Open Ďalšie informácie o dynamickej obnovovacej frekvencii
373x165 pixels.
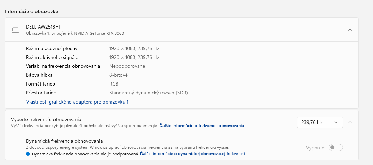click(x=192, y=154)
